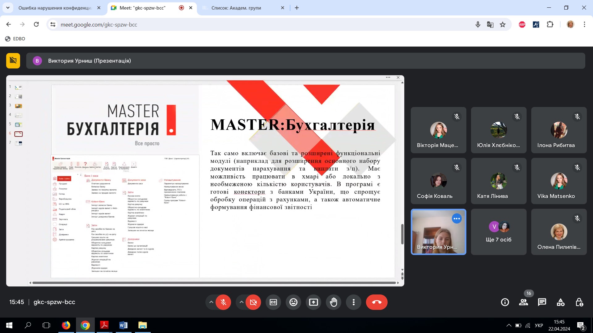Open options on Виктория Урн... video tile
Image resolution: width=593 pixels, height=333 pixels.
coord(456,219)
